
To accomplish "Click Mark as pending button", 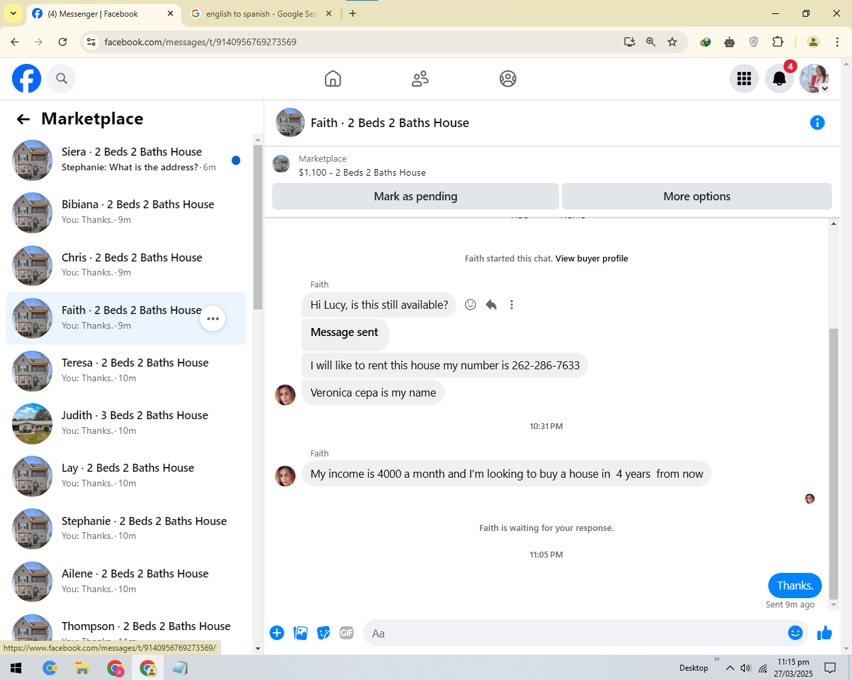I will pos(415,196).
